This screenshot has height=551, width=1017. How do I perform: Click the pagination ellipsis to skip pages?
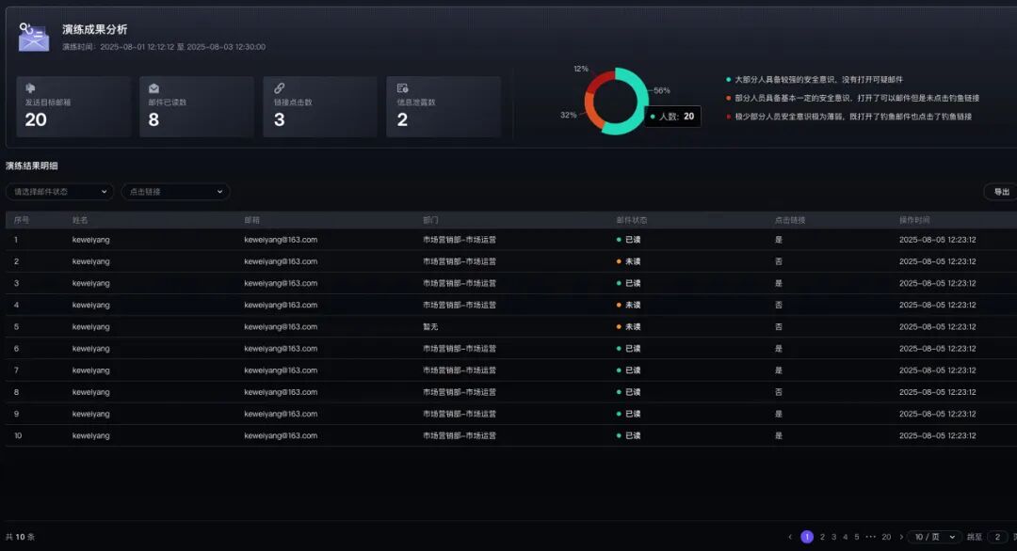click(x=870, y=537)
